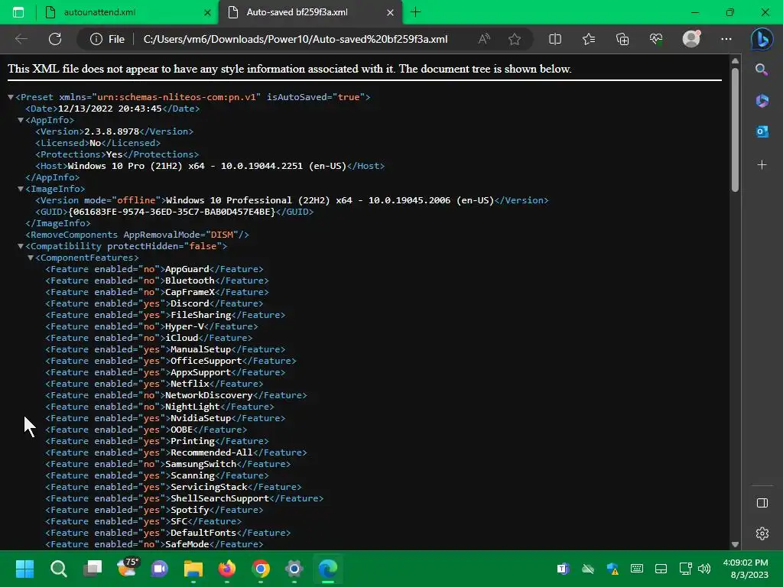The width and height of the screenshot is (783, 587).
Task: Click the GUID value text
Action: point(172,212)
